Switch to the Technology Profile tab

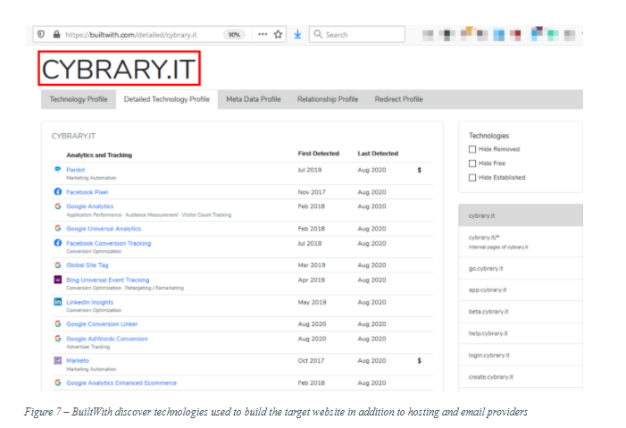[79, 99]
